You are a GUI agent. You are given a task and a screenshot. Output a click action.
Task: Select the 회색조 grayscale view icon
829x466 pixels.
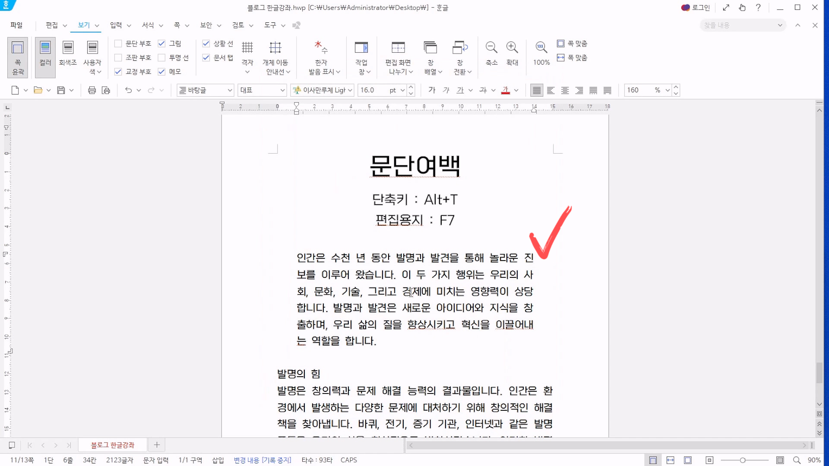point(68,47)
